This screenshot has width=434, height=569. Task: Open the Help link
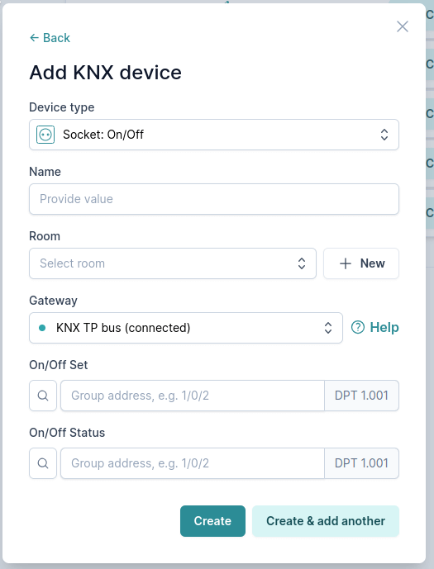374,327
